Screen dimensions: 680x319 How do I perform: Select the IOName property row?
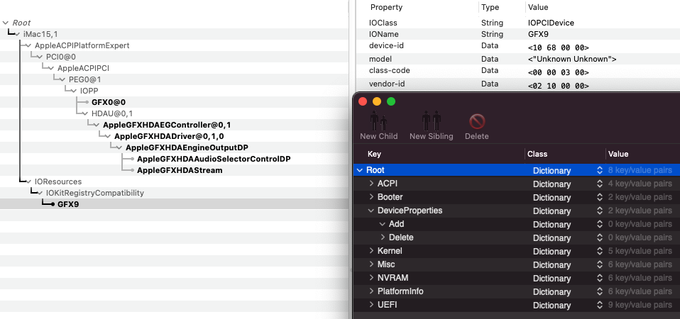[x=517, y=34]
